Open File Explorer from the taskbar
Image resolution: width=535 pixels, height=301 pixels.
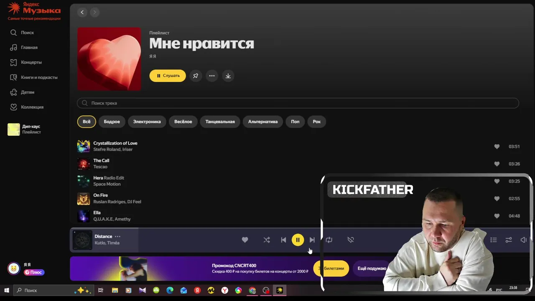tap(115, 291)
